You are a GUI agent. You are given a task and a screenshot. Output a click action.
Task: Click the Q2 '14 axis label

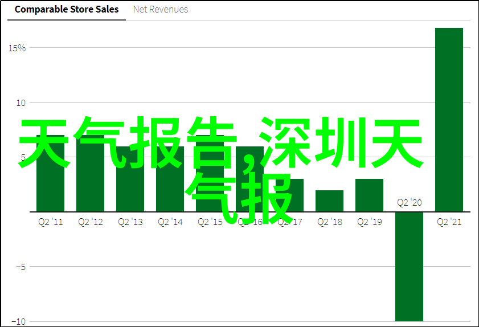(170, 222)
